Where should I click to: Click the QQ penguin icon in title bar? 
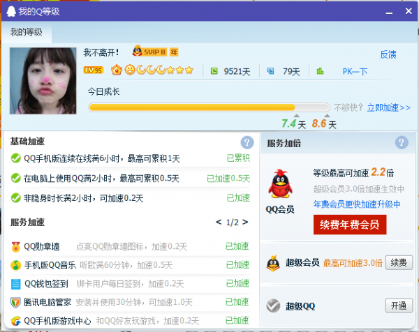(x=11, y=11)
